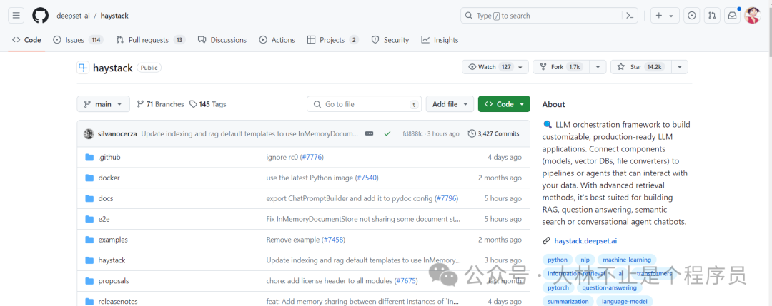Image resolution: width=772 pixels, height=306 pixels.
Task: Click the GitHub logo icon
Action: pos(41,15)
